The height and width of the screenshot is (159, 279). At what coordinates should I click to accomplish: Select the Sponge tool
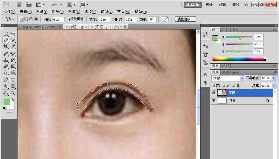(x=13, y=72)
